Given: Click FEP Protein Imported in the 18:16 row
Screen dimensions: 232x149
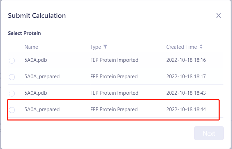Looking at the screenshot, I should pos(114,60).
